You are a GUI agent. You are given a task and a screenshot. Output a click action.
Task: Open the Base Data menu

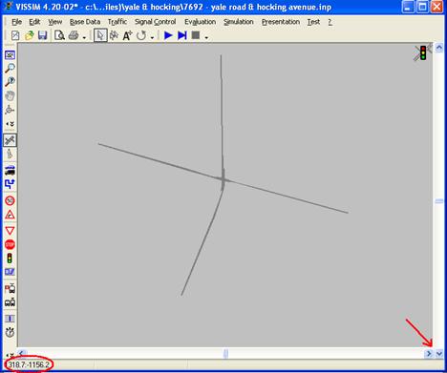tap(85, 22)
